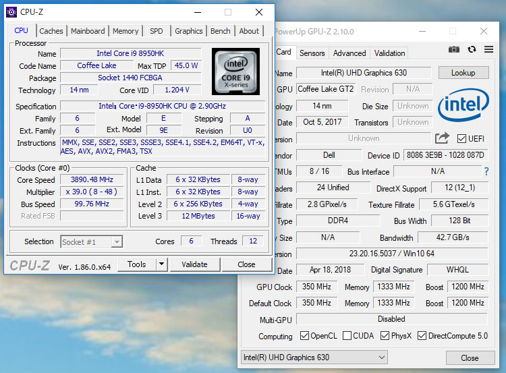Screen dimensions: 506x373
Task: Toggle the DirectCompute 5.0 checkbox
Action: (422, 336)
